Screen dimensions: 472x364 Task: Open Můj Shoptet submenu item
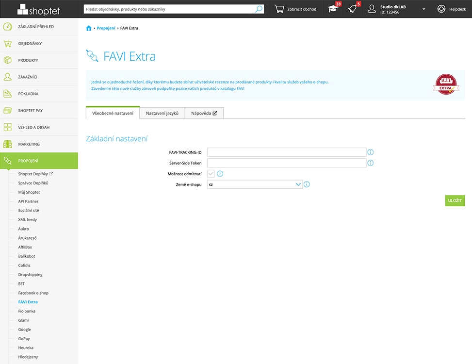tap(29, 192)
